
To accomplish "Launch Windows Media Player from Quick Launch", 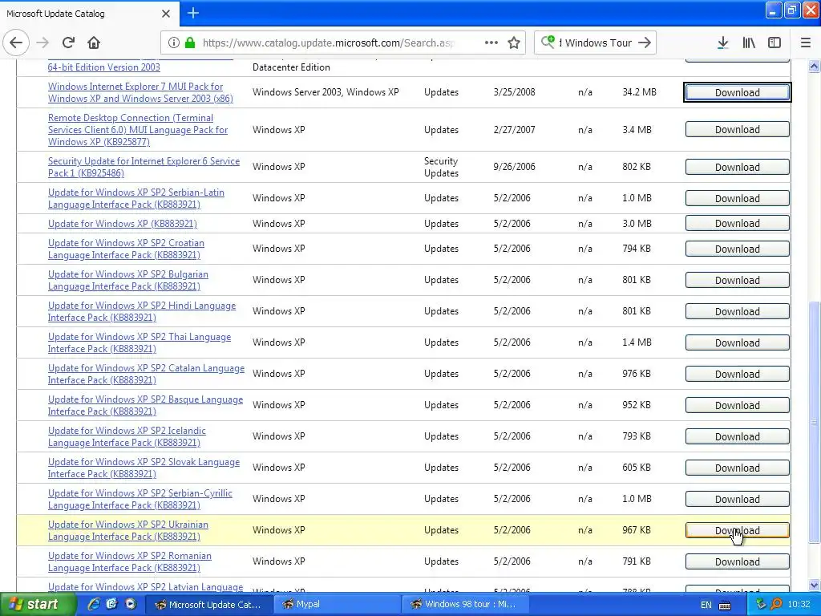I will tap(131, 605).
